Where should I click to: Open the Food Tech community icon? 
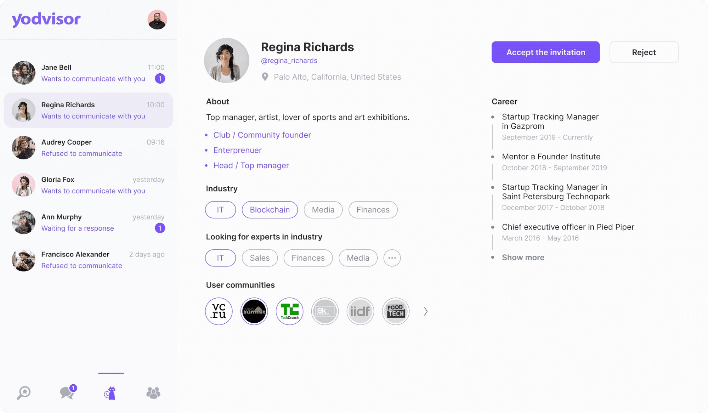click(x=396, y=311)
